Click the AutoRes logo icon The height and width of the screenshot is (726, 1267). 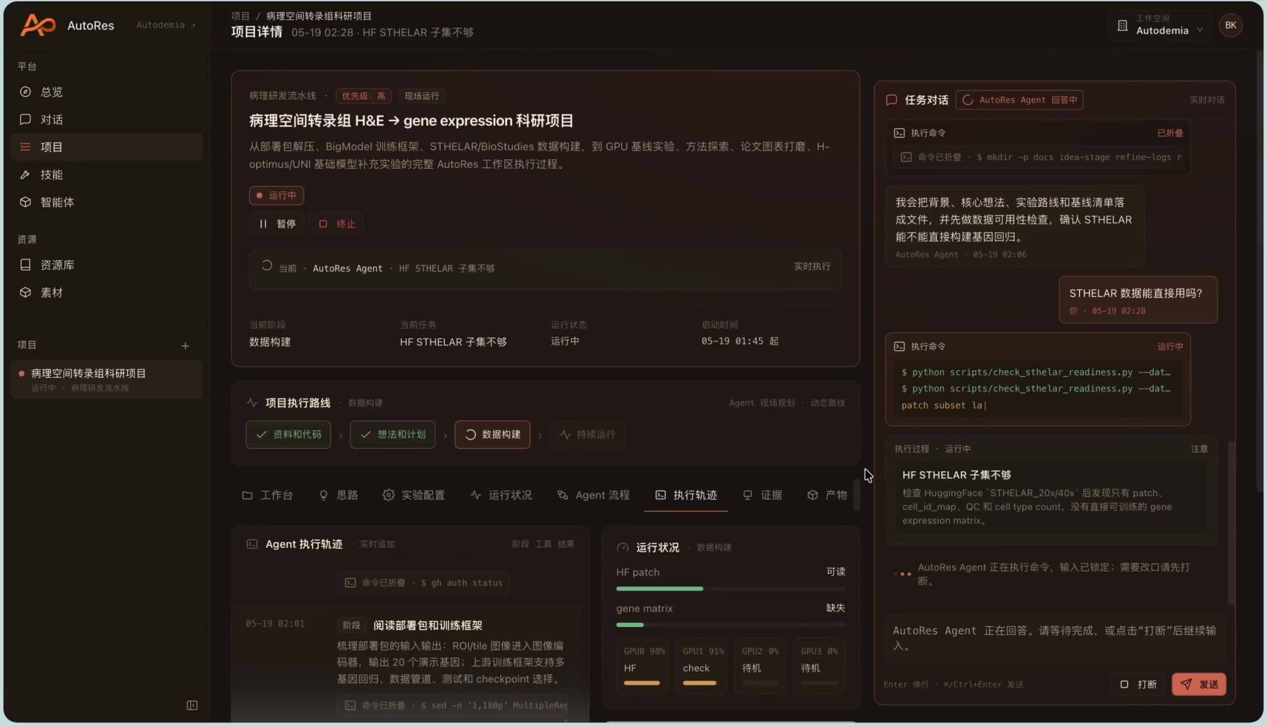click(38, 25)
